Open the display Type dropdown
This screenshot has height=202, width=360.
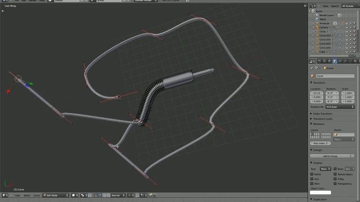tap(325, 169)
